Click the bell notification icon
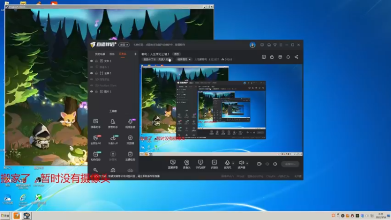Viewport: 391px width, 220px height. (288, 57)
